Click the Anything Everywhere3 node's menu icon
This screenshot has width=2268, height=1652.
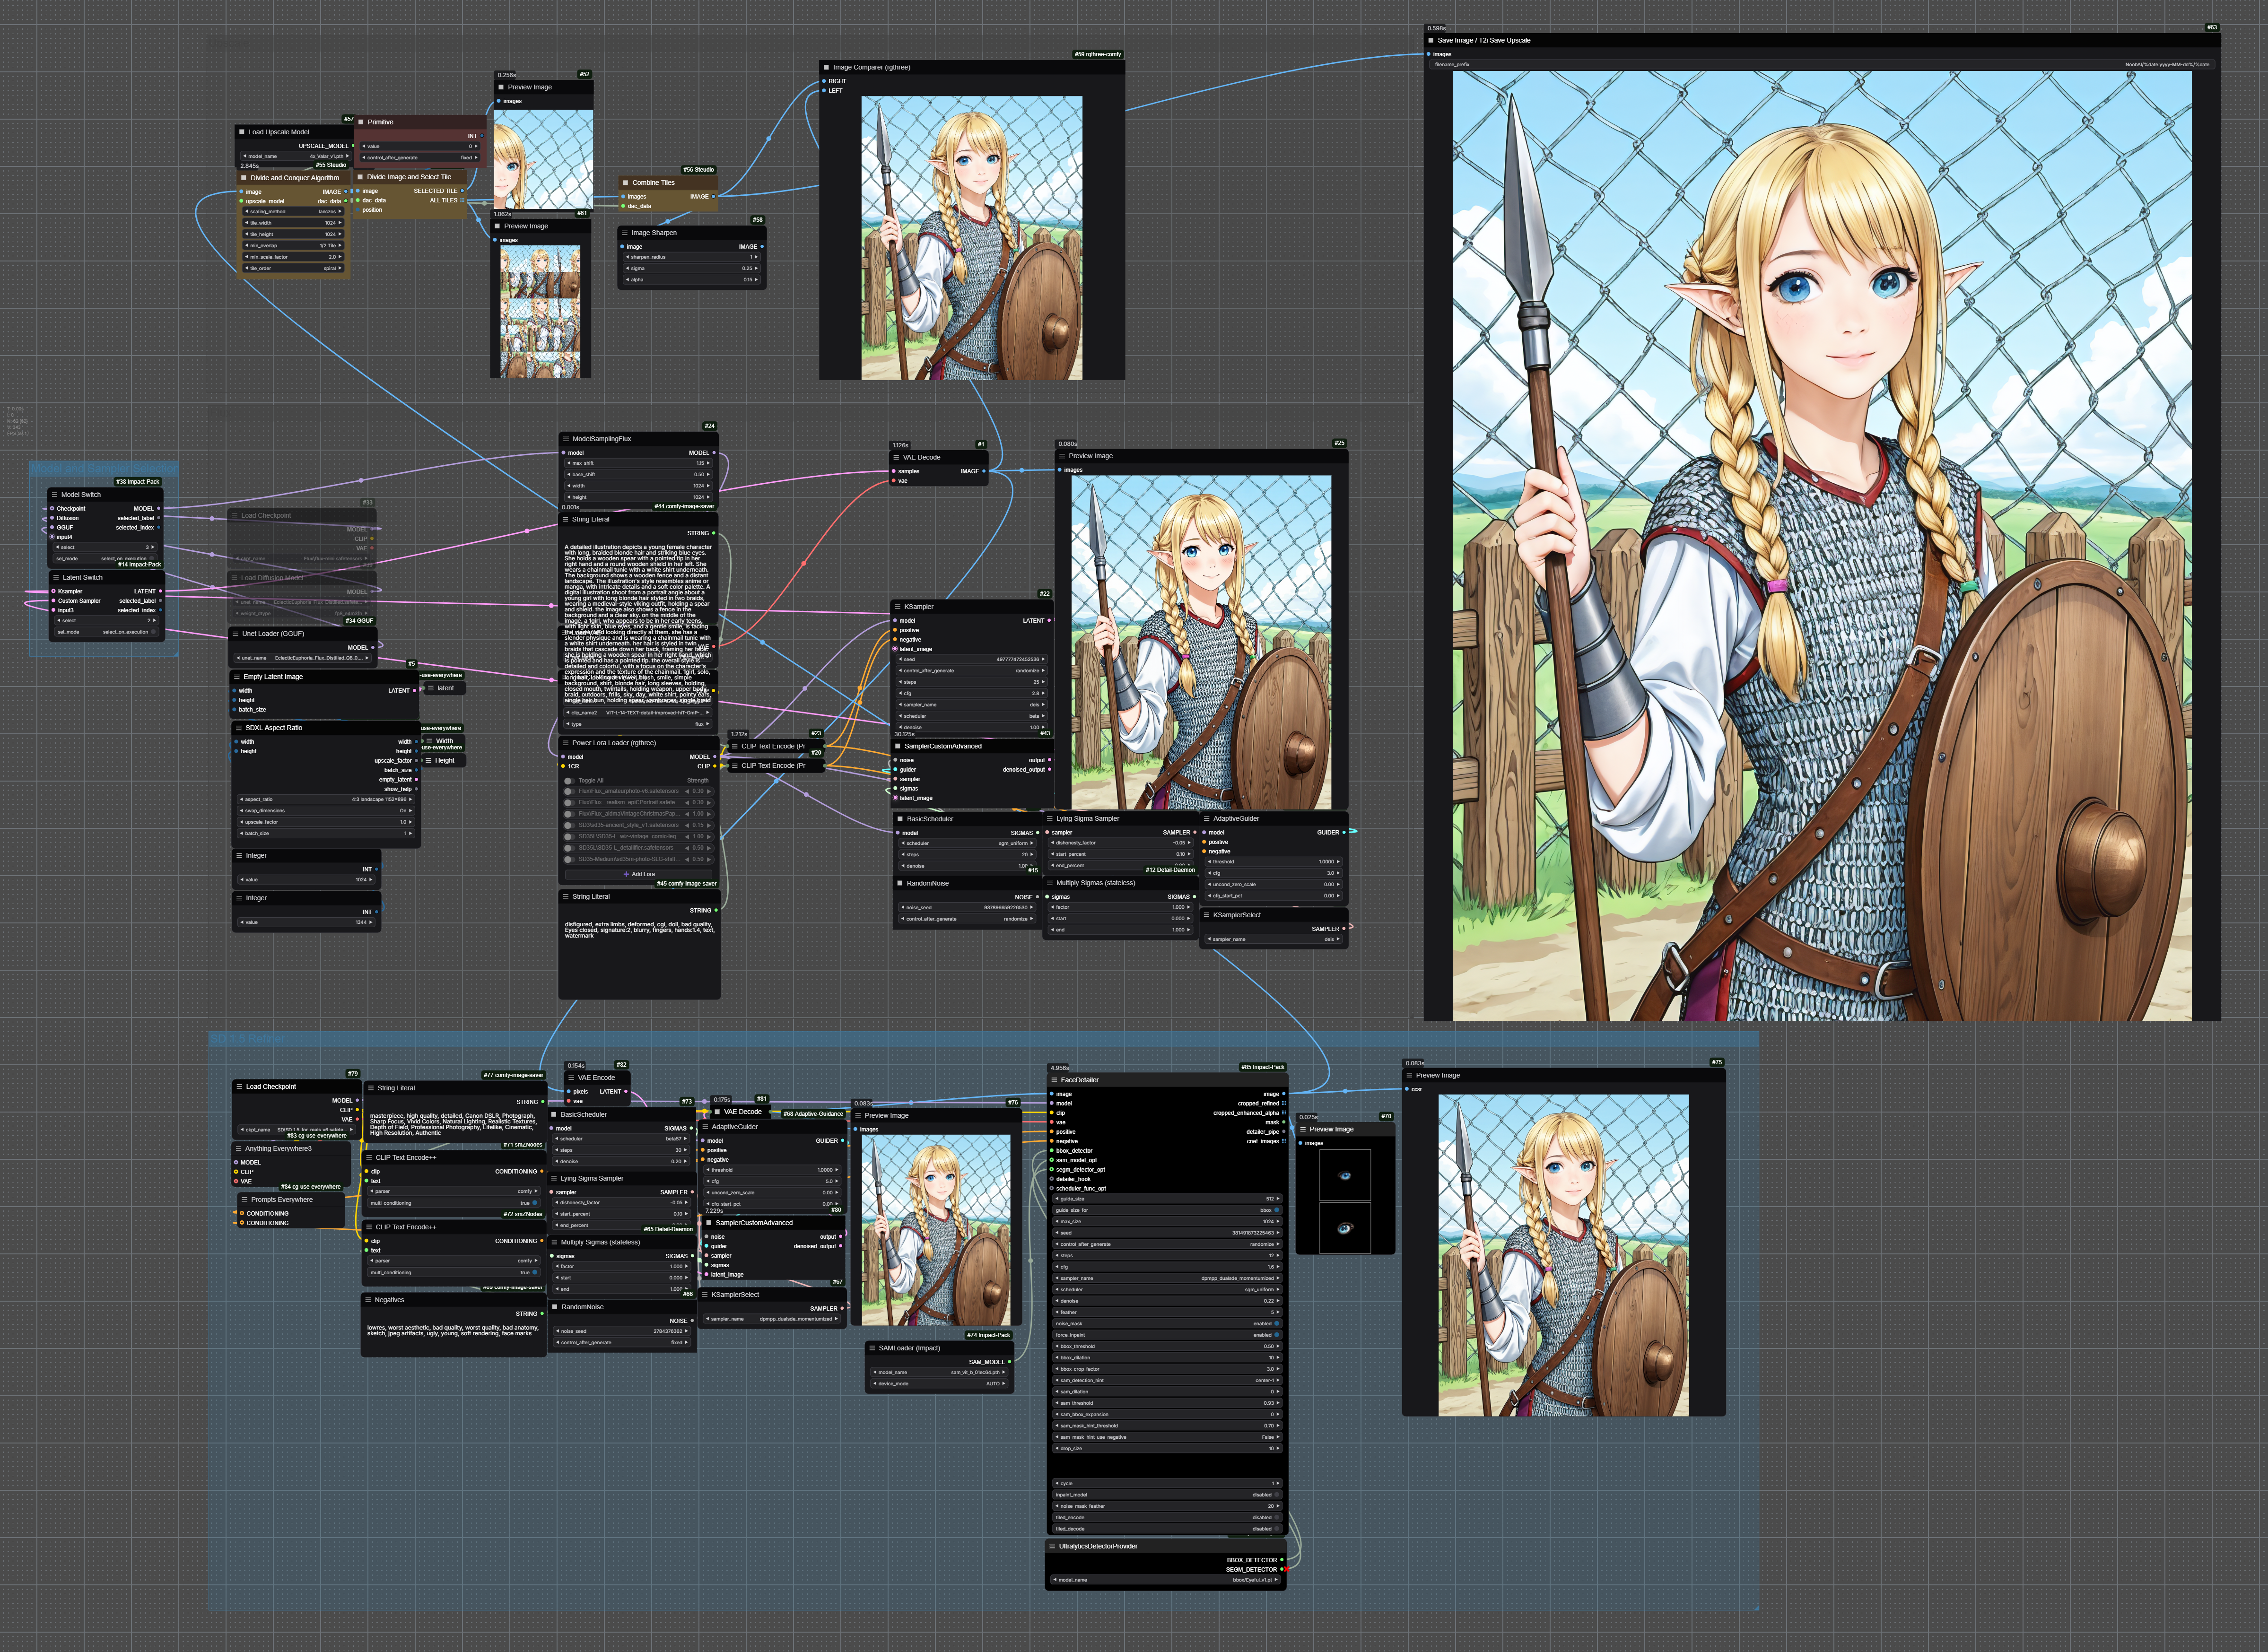coord(239,1149)
